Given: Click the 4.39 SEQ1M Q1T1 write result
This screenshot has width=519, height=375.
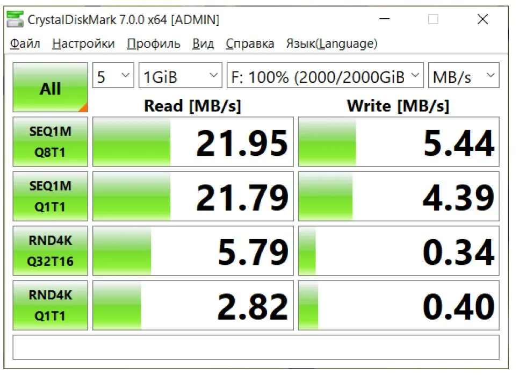Looking at the screenshot, I should (399, 196).
